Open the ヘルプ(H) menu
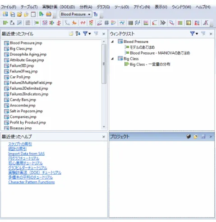 (x=203, y=7)
